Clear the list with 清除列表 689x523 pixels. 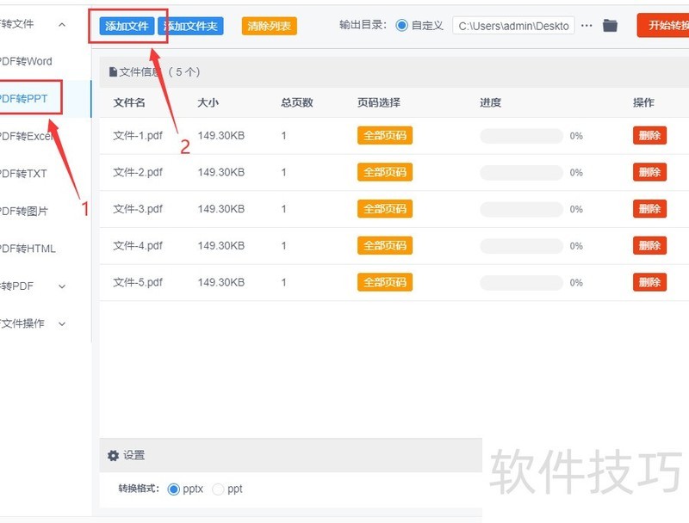(x=270, y=26)
